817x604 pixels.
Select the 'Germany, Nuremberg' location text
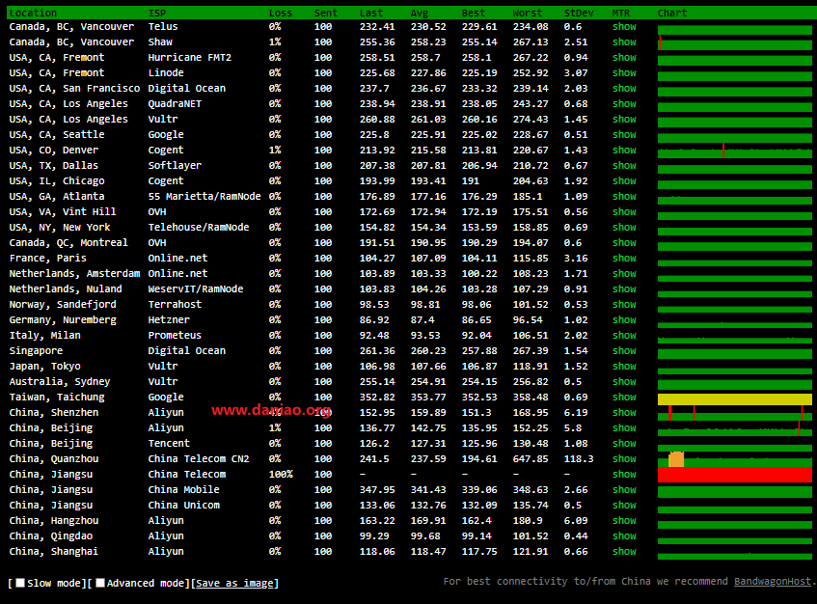coord(63,320)
